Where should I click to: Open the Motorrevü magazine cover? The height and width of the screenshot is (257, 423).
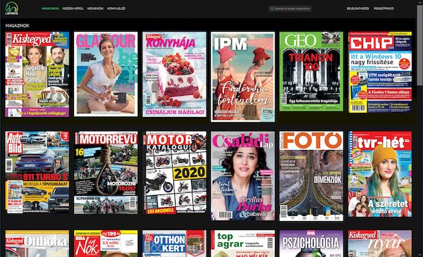(106, 173)
